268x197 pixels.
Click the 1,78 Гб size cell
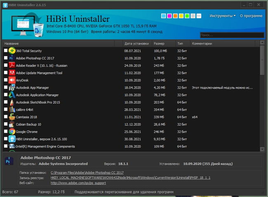click(x=159, y=58)
